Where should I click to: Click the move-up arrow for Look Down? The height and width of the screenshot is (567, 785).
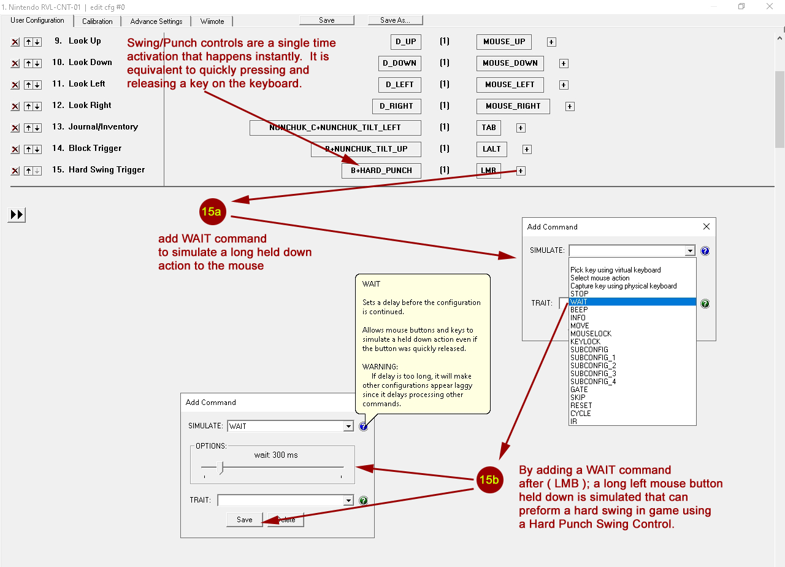28,64
